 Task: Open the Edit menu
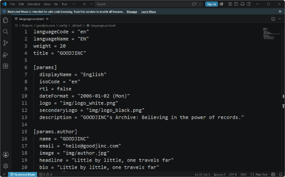click(x=21, y=4)
